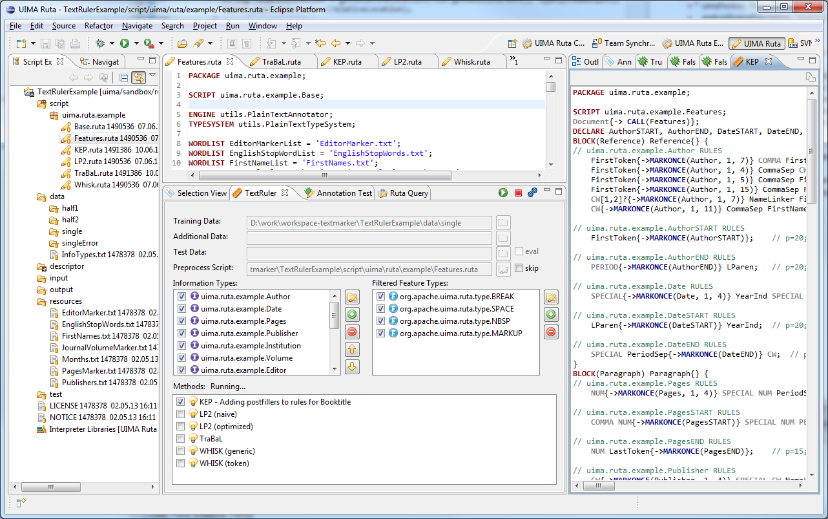Remove filtered feature type with red minus icon
Image resolution: width=828 pixels, height=519 pixels.
pyautogui.click(x=551, y=332)
